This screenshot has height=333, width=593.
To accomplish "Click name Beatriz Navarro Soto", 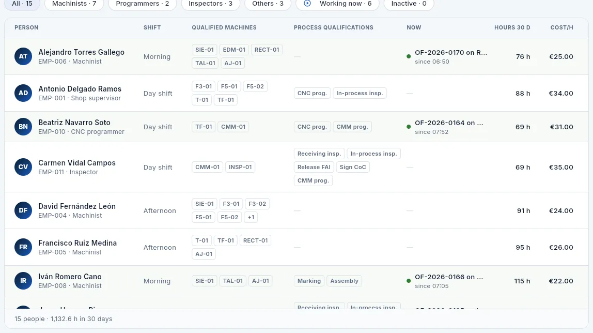I will (x=74, y=123).
